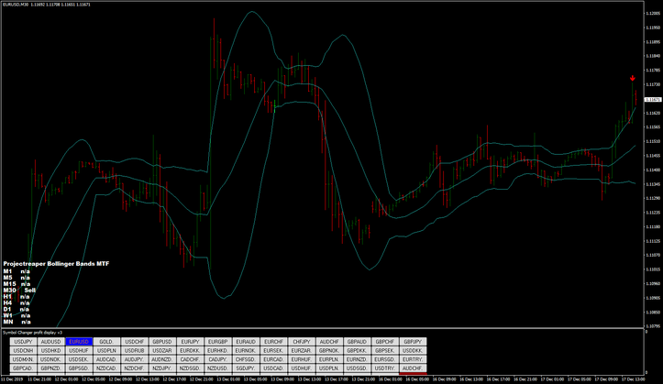
Task: Load the USDNOK. pair
Action: pyautogui.click(x=51, y=359)
